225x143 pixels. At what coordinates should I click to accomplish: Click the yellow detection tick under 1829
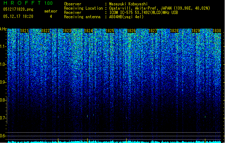click(x=205, y=140)
